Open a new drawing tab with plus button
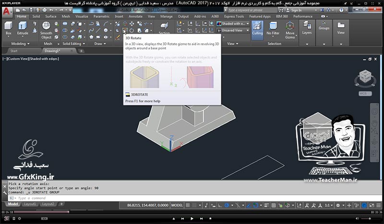 pos(81,51)
